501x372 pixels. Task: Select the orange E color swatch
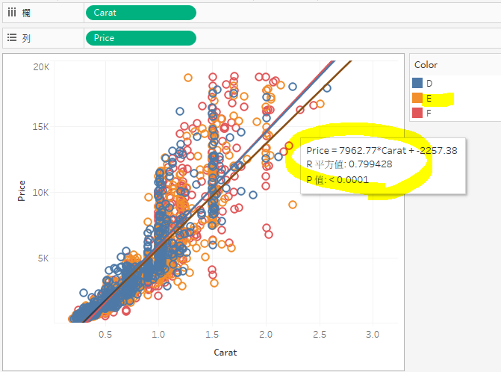point(417,98)
